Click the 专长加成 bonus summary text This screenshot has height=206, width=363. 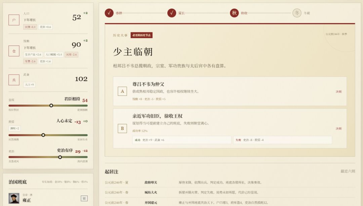[65, 182]
